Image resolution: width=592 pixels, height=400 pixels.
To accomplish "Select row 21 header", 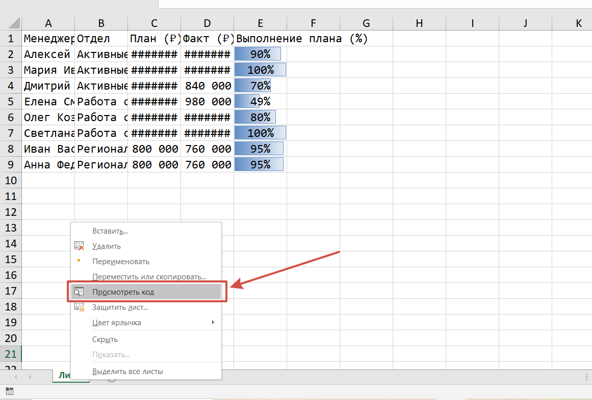I will coord(11,354).
